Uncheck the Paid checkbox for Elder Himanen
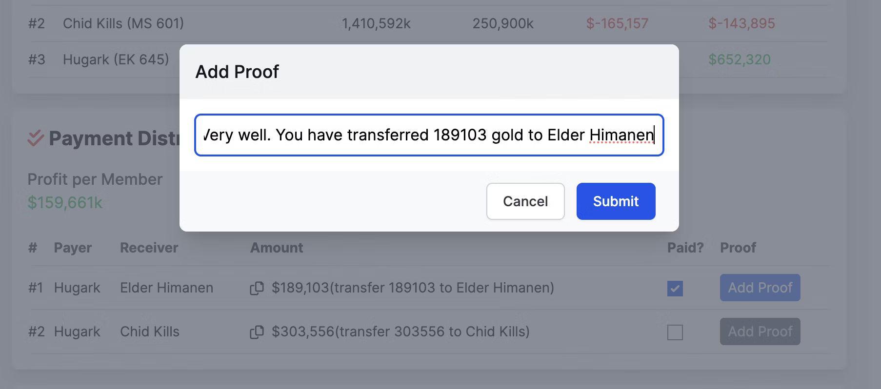 [675, 288]
